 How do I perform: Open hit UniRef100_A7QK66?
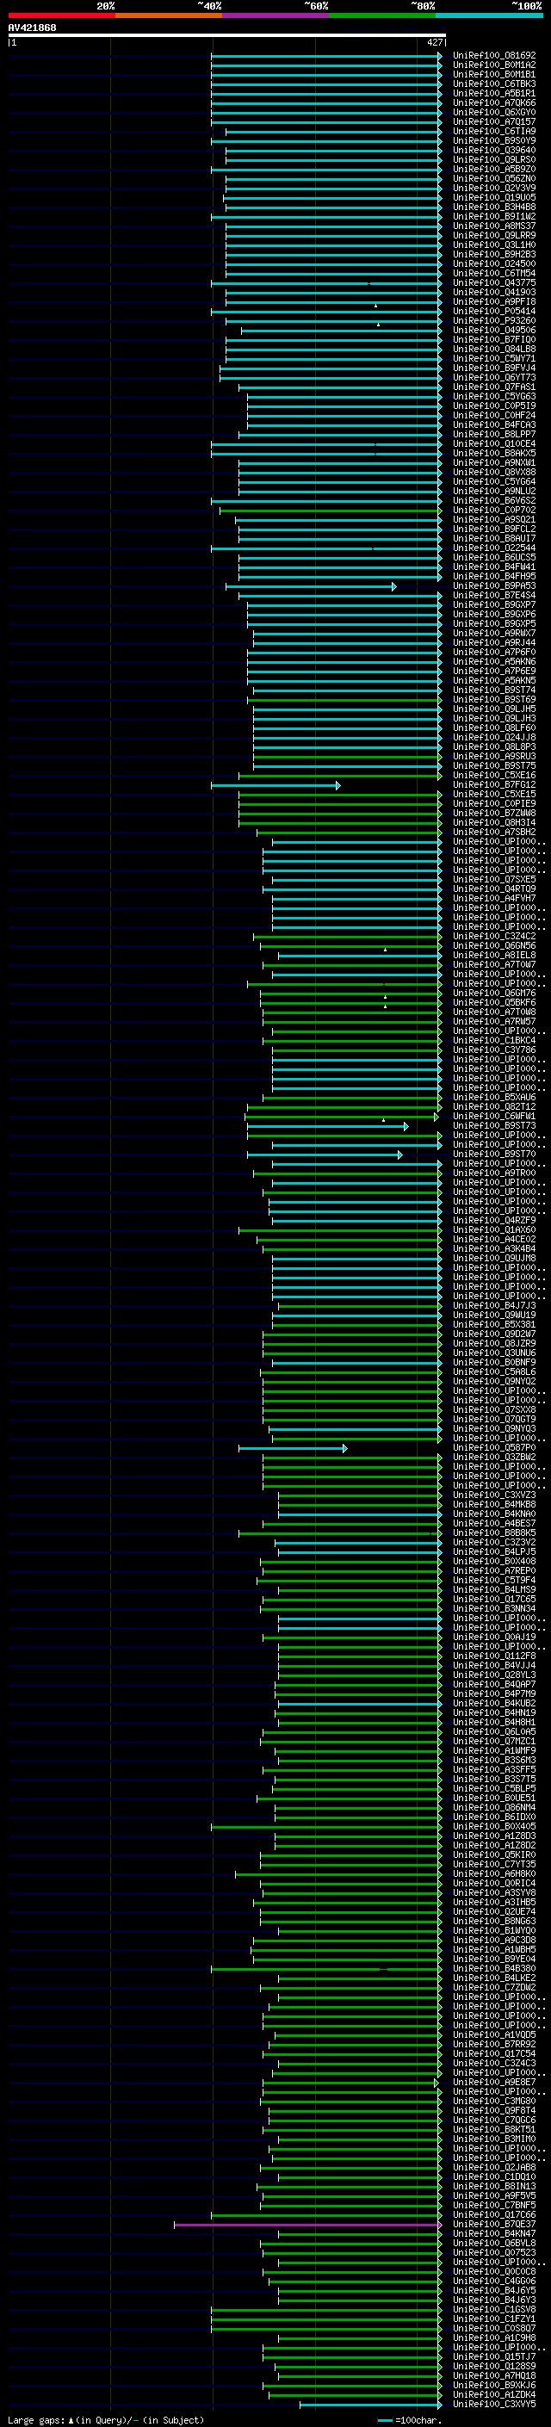click(x=493, y=102)
